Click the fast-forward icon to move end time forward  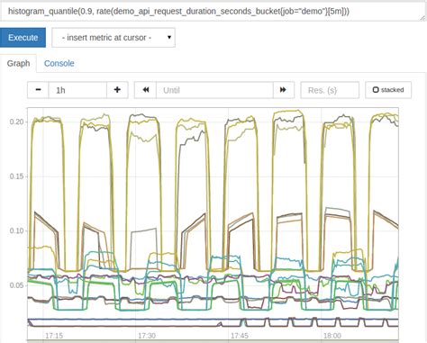pyautogui.click(x=283, y=90)
